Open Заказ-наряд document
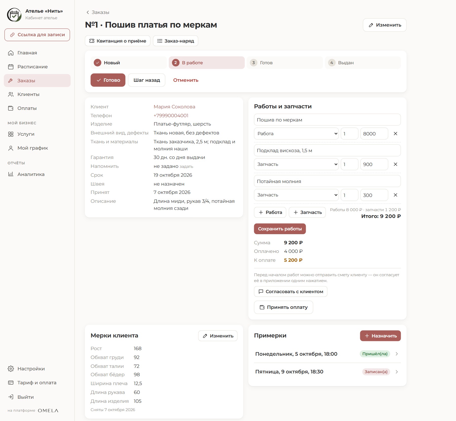Image resolution: width=456 pixels, height=421 pixels. point(176,41)
